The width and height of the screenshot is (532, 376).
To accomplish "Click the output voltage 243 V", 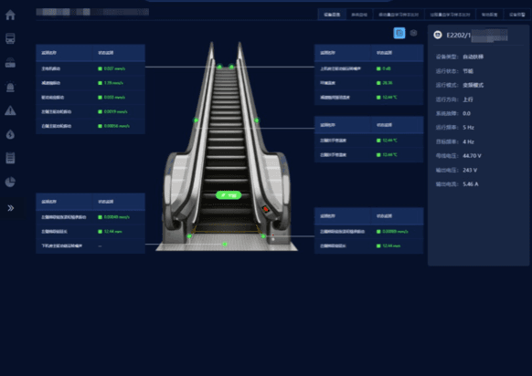I will pyautogui.click(x=470, y=170).
